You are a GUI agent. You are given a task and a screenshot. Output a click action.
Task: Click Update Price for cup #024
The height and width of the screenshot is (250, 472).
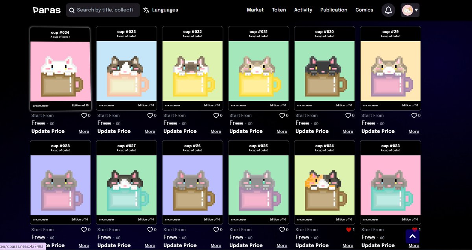pos(312,245)
